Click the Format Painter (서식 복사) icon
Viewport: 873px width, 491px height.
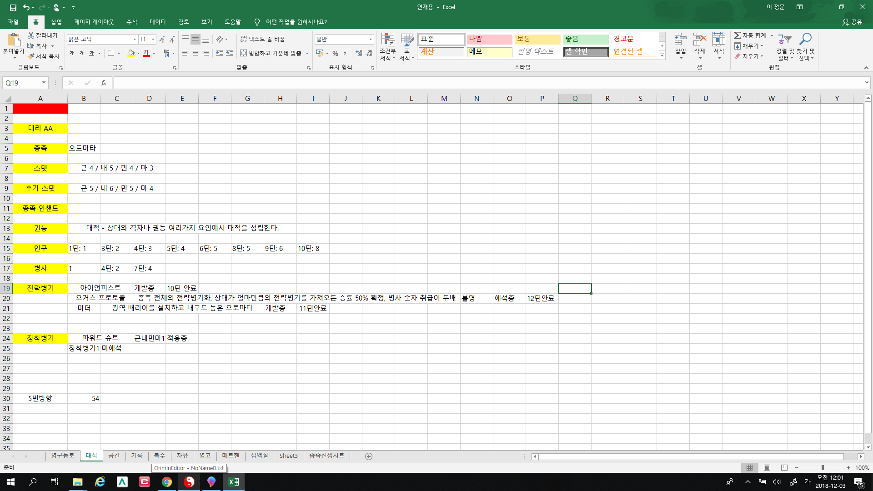(31, 56)
